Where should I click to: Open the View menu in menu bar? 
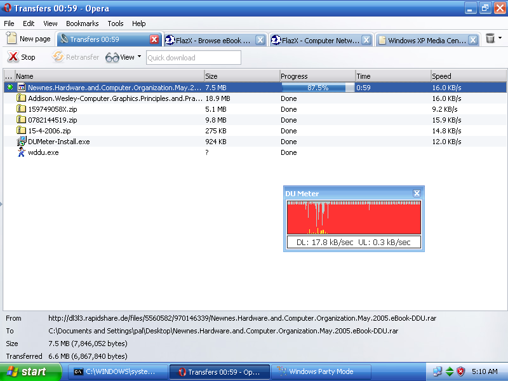point(50,23)
